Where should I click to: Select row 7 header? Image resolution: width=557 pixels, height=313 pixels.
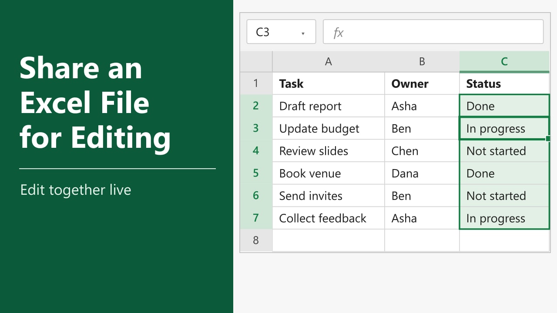click(x=256, y=218)
